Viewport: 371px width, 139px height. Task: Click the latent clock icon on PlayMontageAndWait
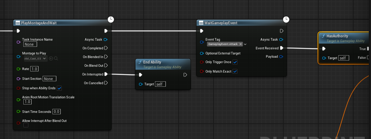111,20
